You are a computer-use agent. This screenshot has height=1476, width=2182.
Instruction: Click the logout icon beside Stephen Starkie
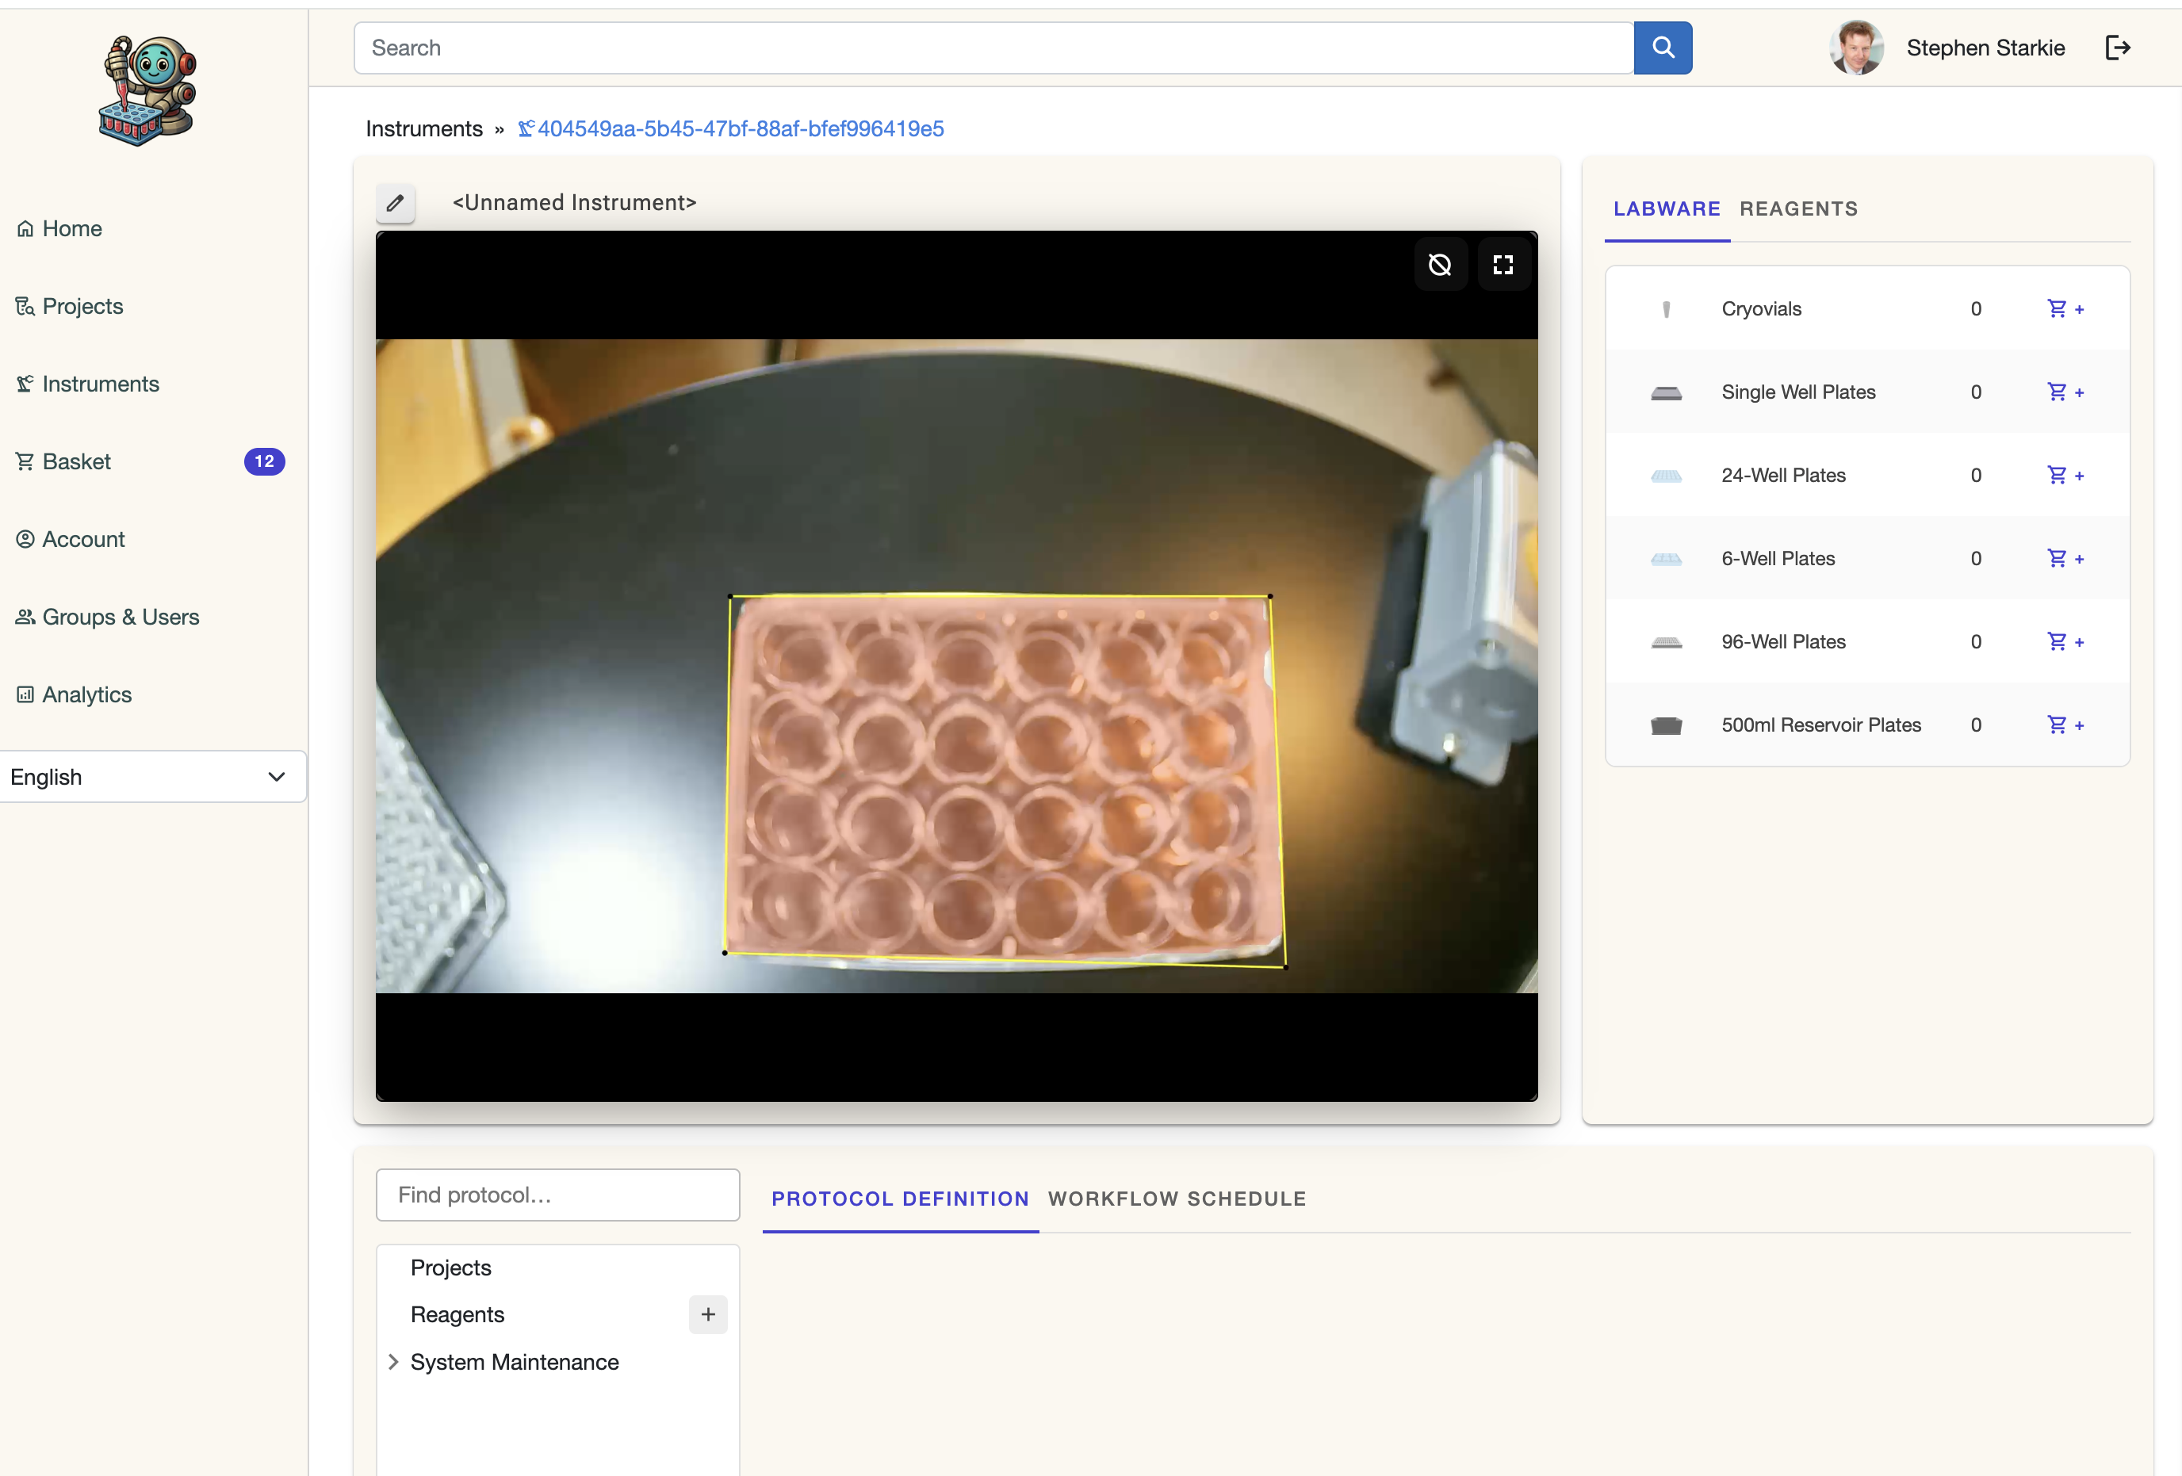(2117, 48)
